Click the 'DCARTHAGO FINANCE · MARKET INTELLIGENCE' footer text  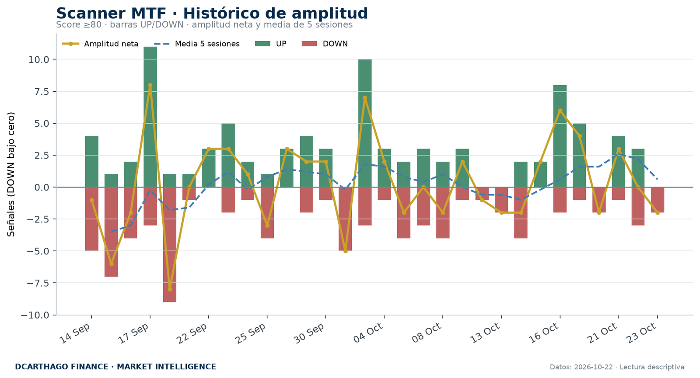[115, 367]
